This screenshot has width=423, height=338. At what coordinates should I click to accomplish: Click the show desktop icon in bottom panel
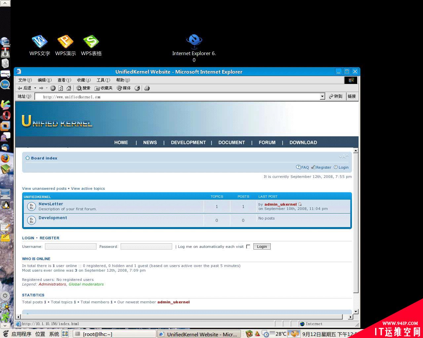(x=65, y=334)
